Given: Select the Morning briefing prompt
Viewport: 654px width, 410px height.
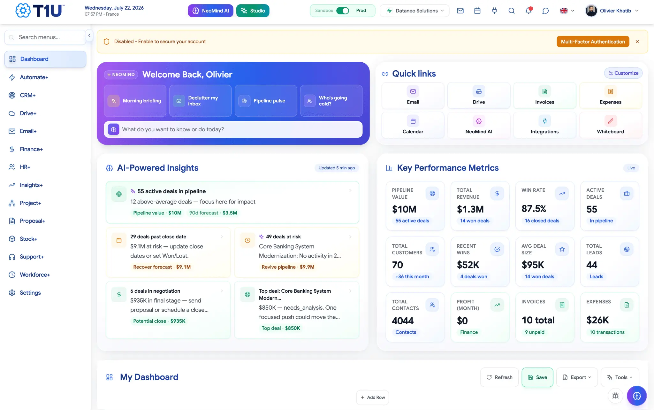Looking at the screenshot, I should click(135, 101).
